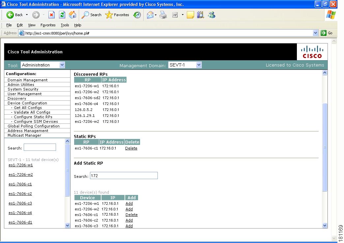This screenshot has width=344, height=243.
Task: Delete es1-7606-c1 in the device results table
Action: click(131, 215)
